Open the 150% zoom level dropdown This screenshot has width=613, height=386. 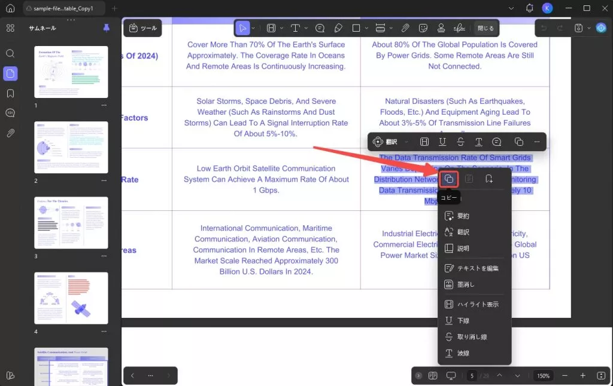(x=543, y=376)
